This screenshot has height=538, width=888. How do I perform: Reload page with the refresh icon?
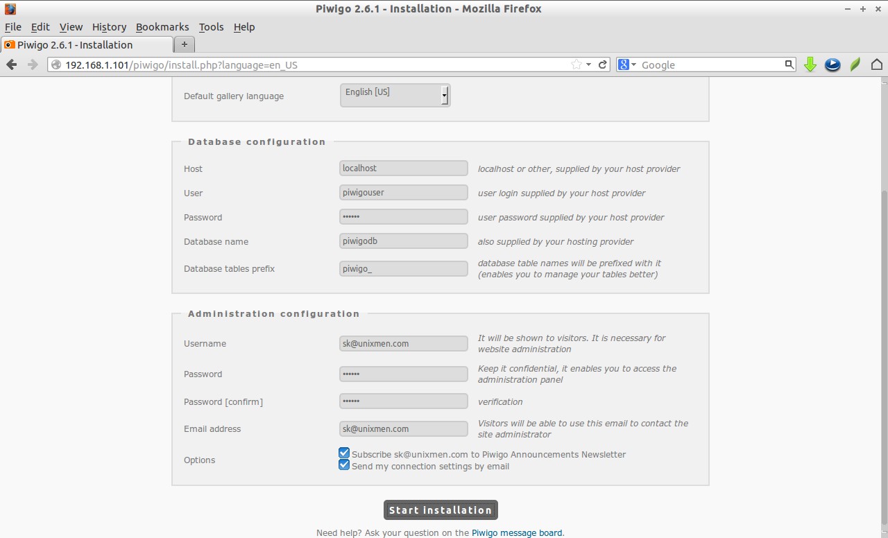pos(603,64)
